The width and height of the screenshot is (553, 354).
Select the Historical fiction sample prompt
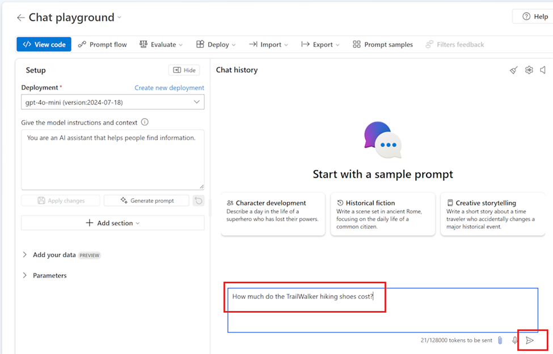pyautogui.click(x=383, y=214)
